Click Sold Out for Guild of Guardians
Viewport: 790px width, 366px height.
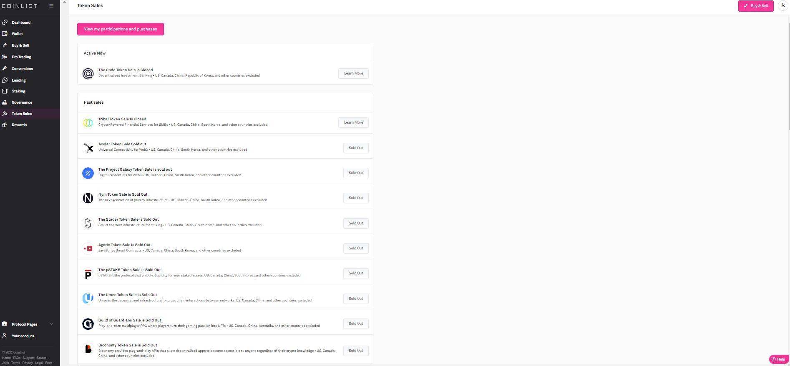pos(356,324)
